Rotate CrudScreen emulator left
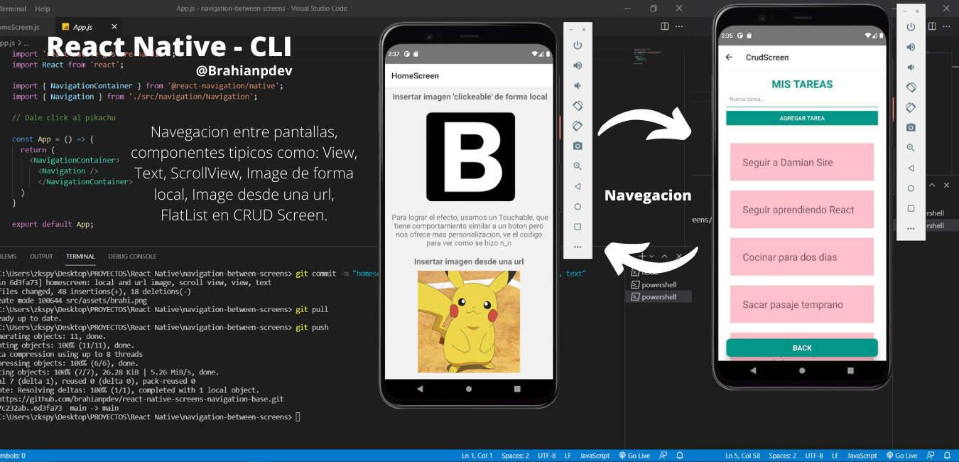The width and height of the screenshot is (959, 462). tap(911, 87)
